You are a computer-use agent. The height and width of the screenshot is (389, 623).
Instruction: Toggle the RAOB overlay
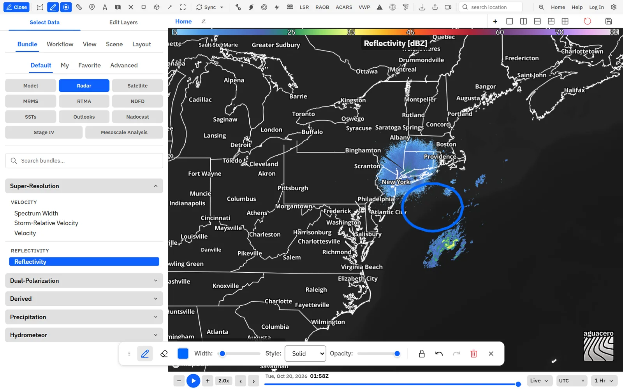[322, 7]
